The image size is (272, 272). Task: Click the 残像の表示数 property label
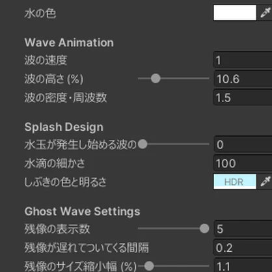[57, 229]
